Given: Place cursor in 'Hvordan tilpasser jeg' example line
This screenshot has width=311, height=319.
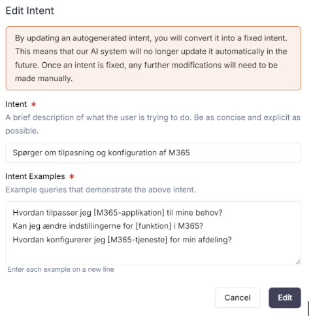Looking at the screenshot, I should (x=118, y=212).
